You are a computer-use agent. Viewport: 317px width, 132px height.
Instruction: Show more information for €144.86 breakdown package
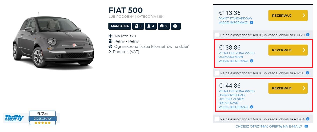[233, 107]
